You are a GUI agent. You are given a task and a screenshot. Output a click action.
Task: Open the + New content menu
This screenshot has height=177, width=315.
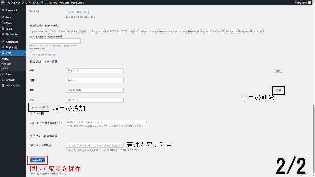pos(52,3)
